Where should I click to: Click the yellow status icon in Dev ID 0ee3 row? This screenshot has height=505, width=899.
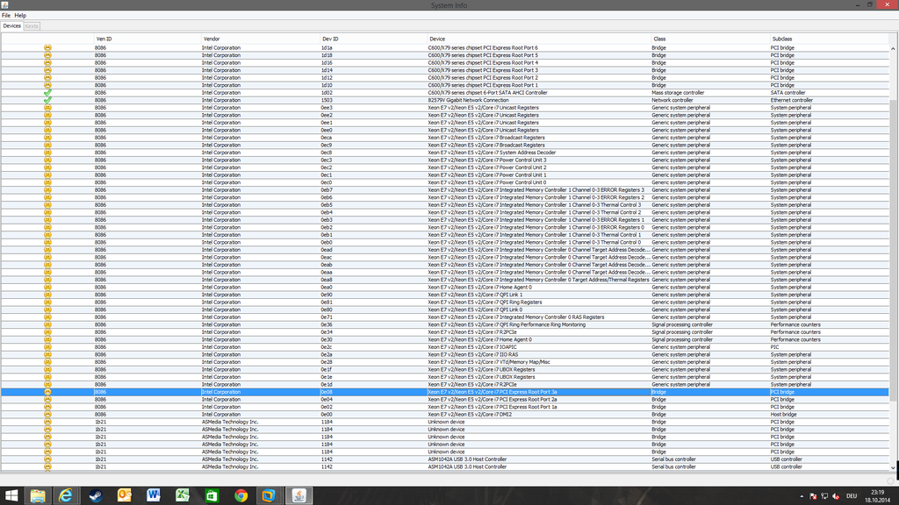47,107
